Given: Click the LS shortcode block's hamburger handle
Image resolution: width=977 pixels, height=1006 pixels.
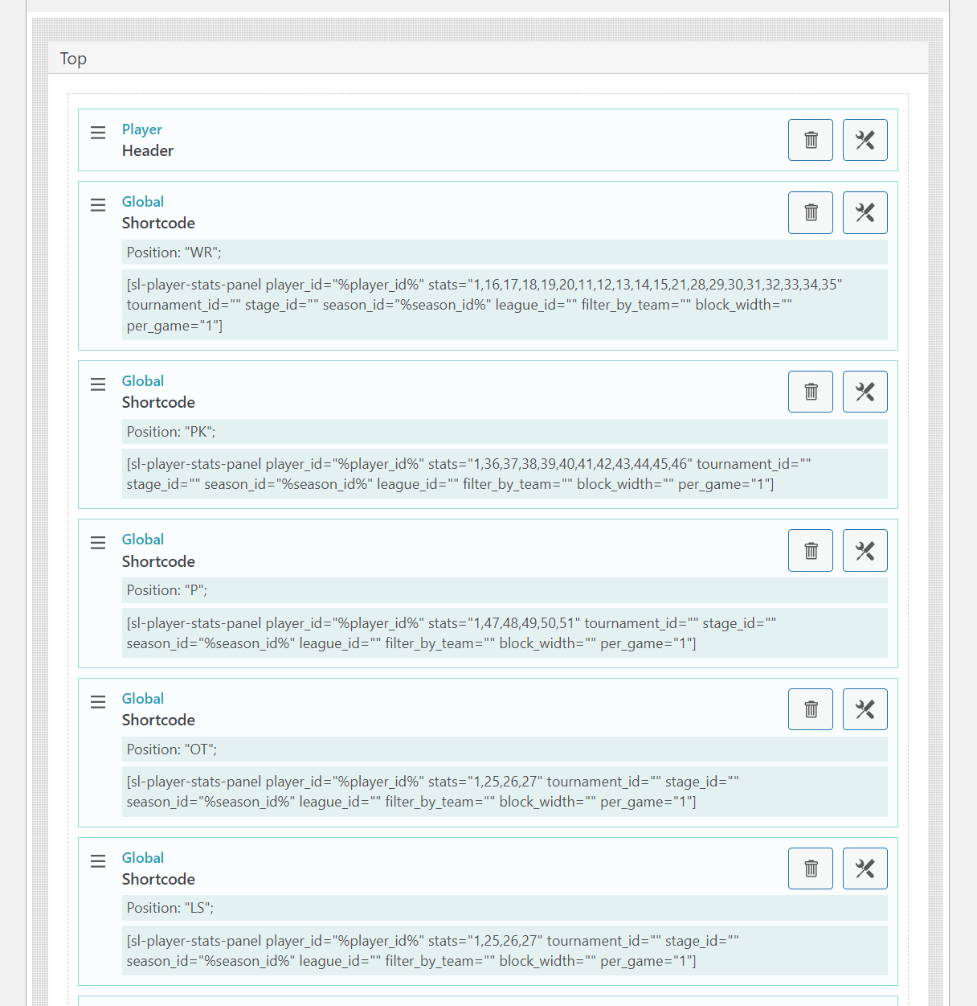Looking at the screenshot, I should (x=98, y=861).
